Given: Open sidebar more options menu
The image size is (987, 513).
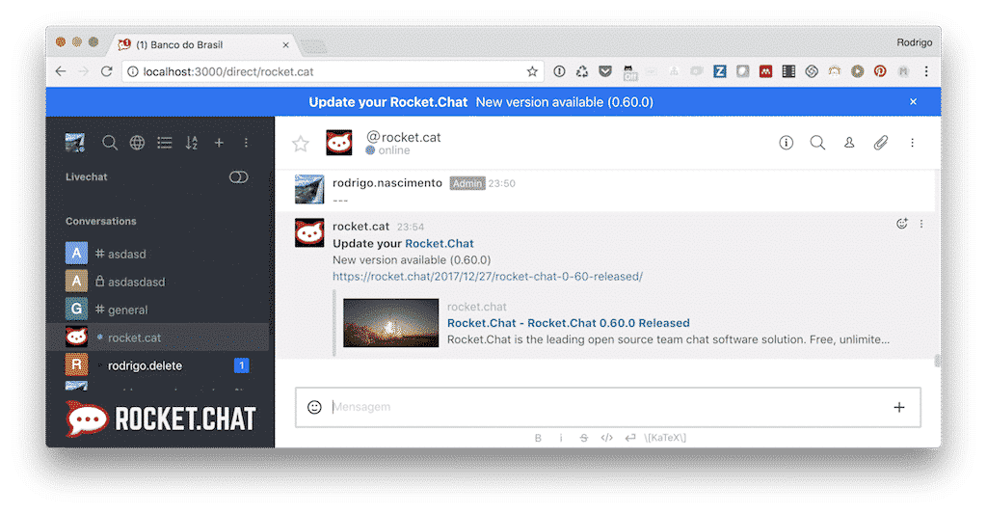Looking at the screenshot, I should (x=246, y=143).
